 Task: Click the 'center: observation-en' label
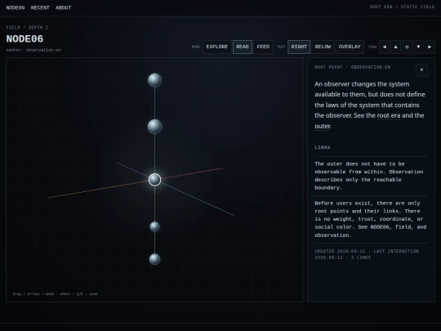(x=33, y=50)
